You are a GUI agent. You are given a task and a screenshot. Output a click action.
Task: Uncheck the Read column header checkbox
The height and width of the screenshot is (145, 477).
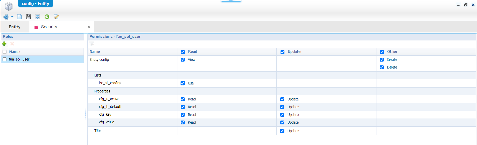183,52
